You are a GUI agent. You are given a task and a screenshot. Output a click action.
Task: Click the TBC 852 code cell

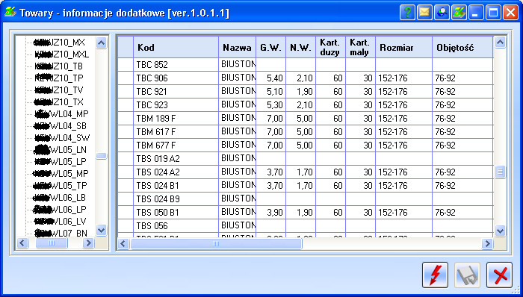(x=176, y=65)
